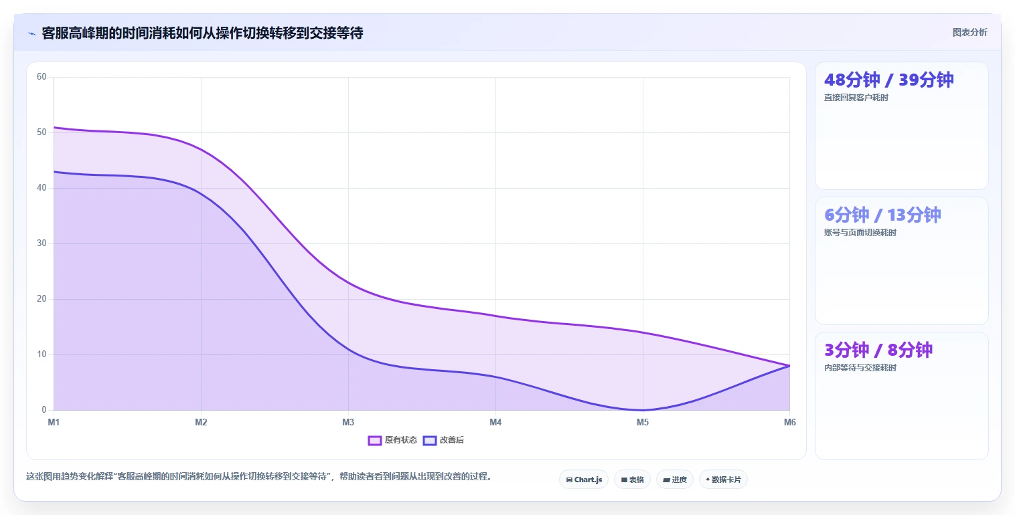Click the 内部等待与交接耗时 card label
This screenshot has height=515, width=1015.
pyautogui.click(x=860, y=368)
